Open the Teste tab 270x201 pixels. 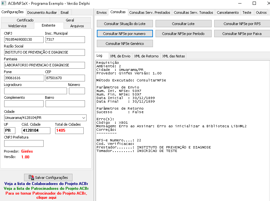247,13
